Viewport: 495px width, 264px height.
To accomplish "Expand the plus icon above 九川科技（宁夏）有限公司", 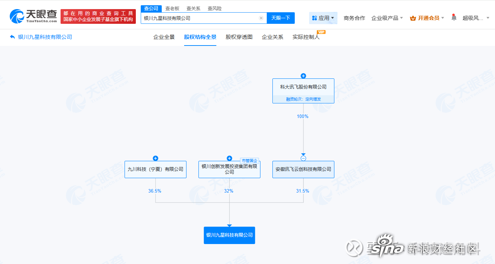I will (x=155, y=158).
